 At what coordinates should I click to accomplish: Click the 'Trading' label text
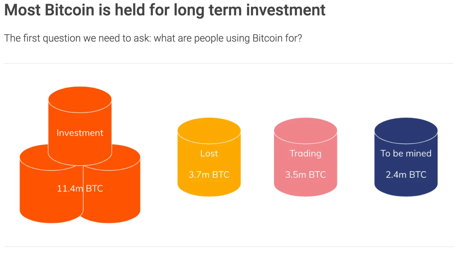tap(305, 154)
